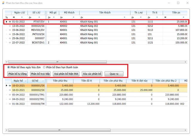This screenshot has height=136, width=192.
Task: Click the 'Phân bổ trực tiếp' button
Action: [x=40, y=74]
